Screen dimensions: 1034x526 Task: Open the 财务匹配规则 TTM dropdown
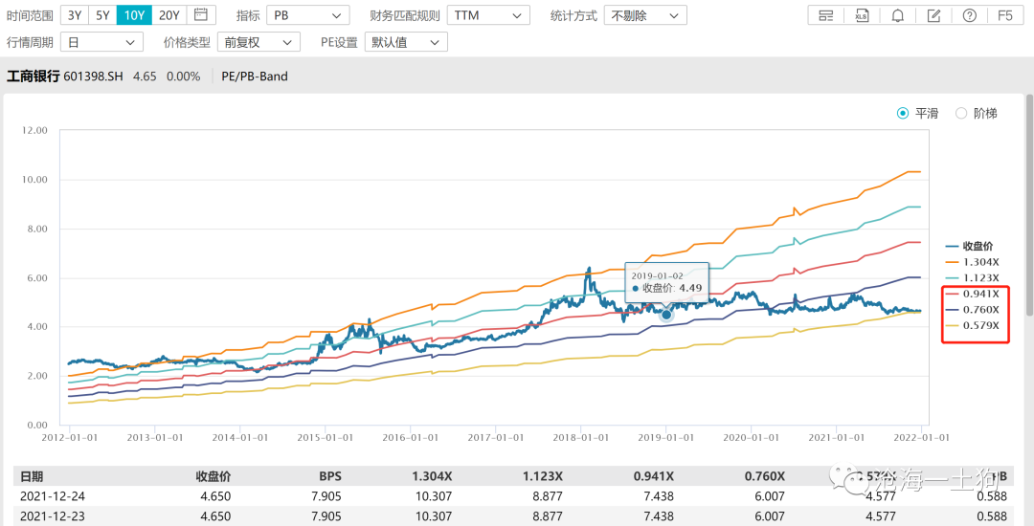pyautogui.click(x=488, y=14)
